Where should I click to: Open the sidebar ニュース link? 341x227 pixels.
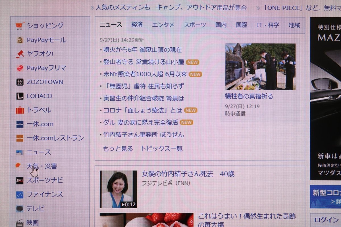[39, 152]
